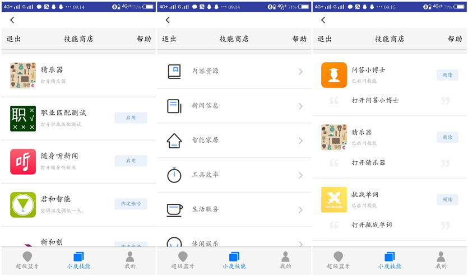Expand the 新闻信息 category arrow
Screen dimensions: 468x276
(x=300, y=106)
